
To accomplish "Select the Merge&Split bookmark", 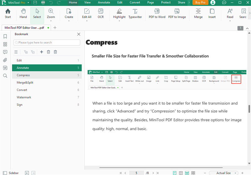I will click(47, 82).
